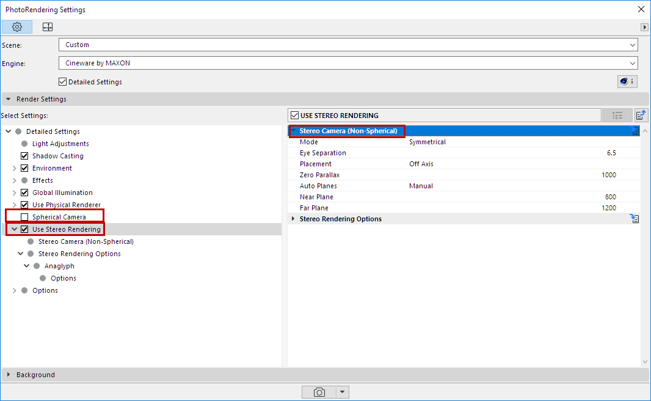Click the scroll down arrow of settings list
Image resolution: width=651 pixels, height=401 pixels.
click(645, 362)
